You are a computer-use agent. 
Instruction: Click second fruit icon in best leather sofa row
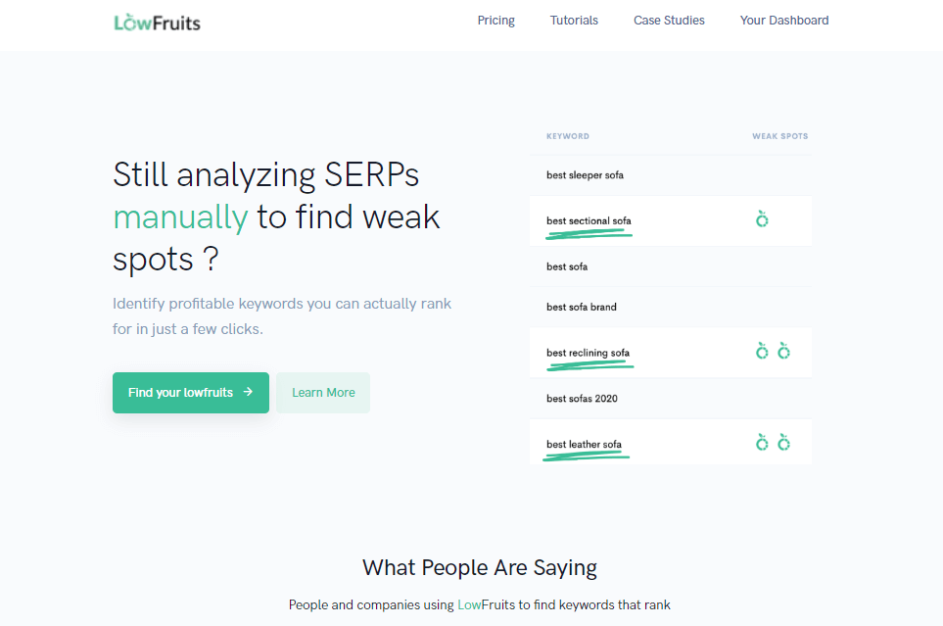point(783,442)
